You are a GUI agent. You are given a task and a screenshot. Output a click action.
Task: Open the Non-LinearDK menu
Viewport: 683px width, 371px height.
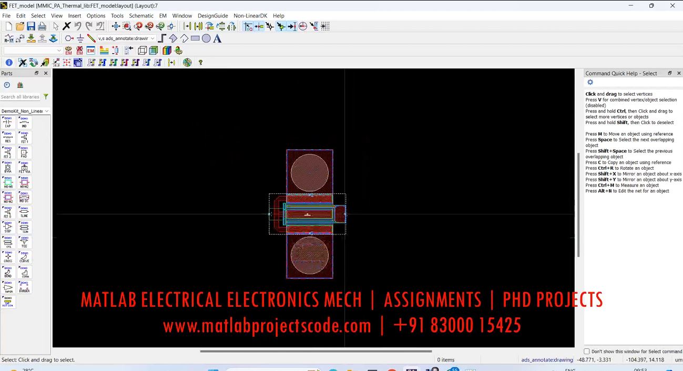coord(251,16)
